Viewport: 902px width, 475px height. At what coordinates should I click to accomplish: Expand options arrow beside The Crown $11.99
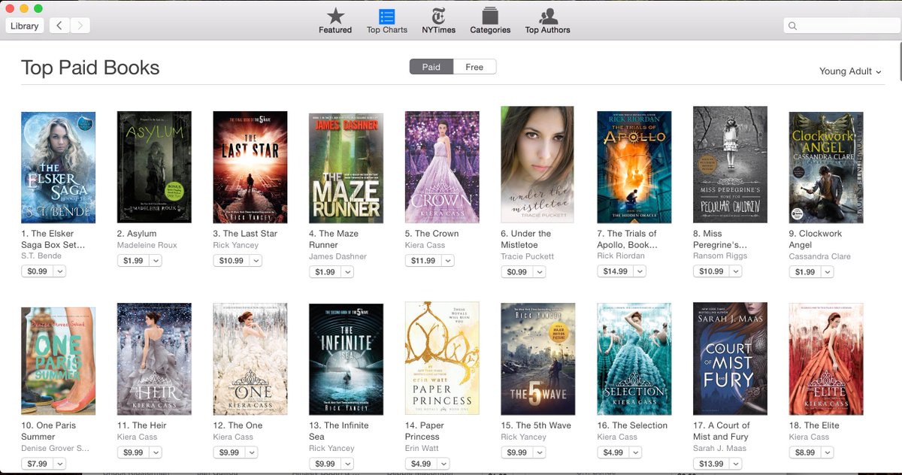pyautogui.click(x=448, y=261)
